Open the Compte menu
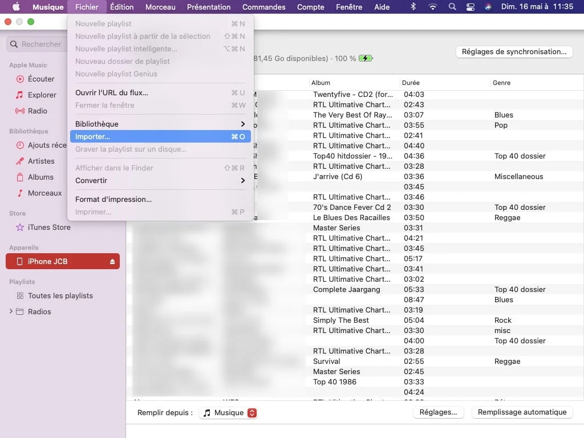Viewport: 584px width, 438px height. pos(311,7)
